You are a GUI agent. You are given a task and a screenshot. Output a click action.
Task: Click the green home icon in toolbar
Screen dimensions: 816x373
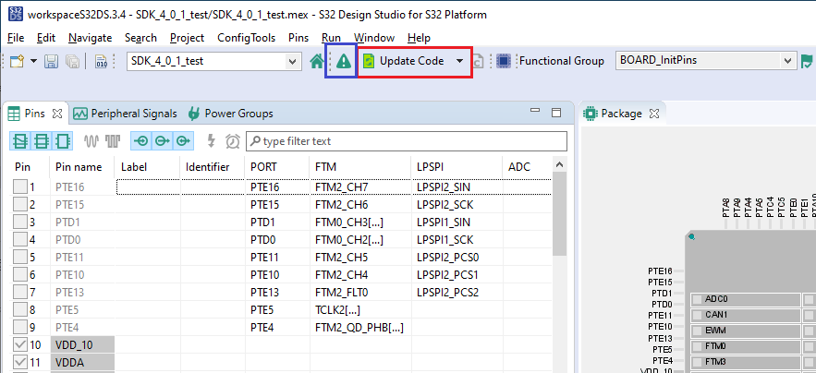coord(317,62)
